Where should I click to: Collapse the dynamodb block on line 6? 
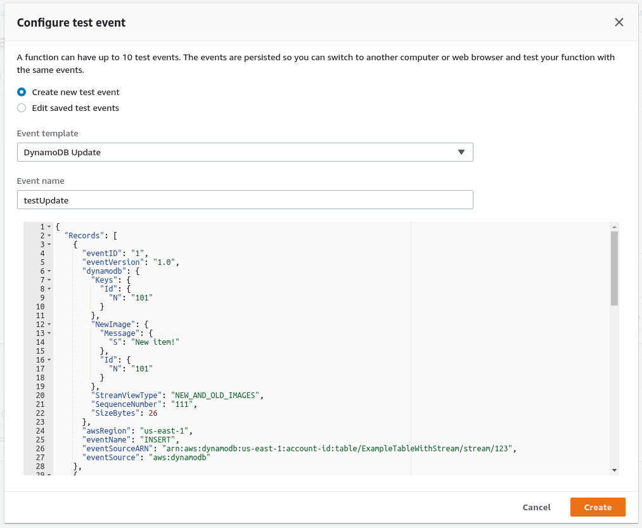[49, 271]
